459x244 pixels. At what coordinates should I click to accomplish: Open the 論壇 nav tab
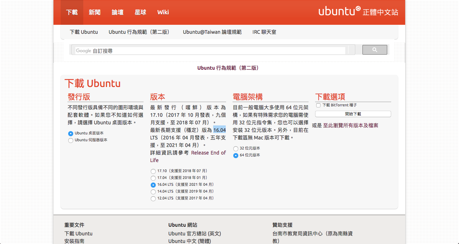coord(117,12)
